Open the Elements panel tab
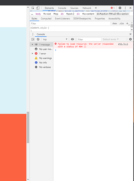Screen dimensions: 134x181 pyautogui.click(x=49, y=8)
